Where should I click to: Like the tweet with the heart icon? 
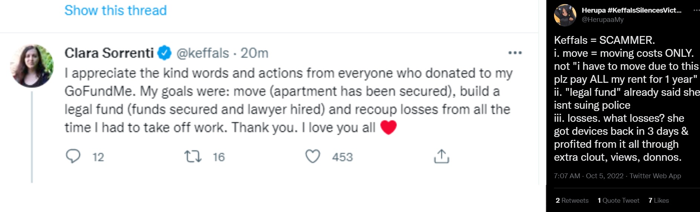pos(313,156)
